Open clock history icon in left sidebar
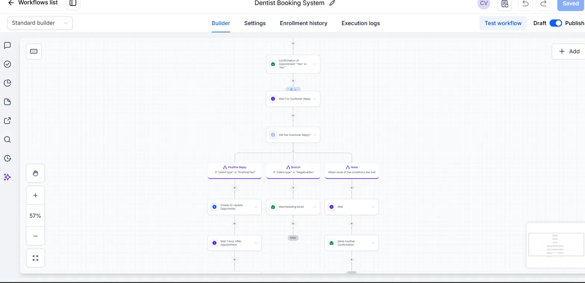The height and width of the screenshot is (283, 585). coord(7,158)
